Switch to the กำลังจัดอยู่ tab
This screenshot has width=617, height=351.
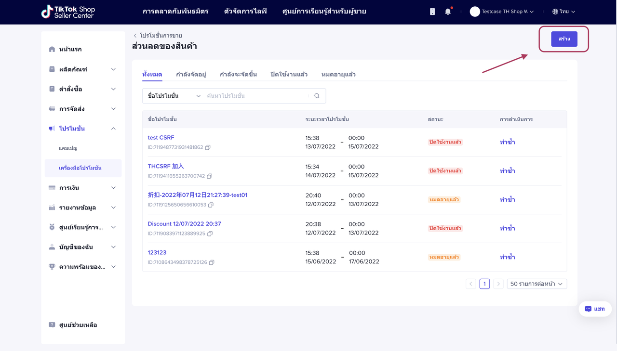(x=191, y=74)
